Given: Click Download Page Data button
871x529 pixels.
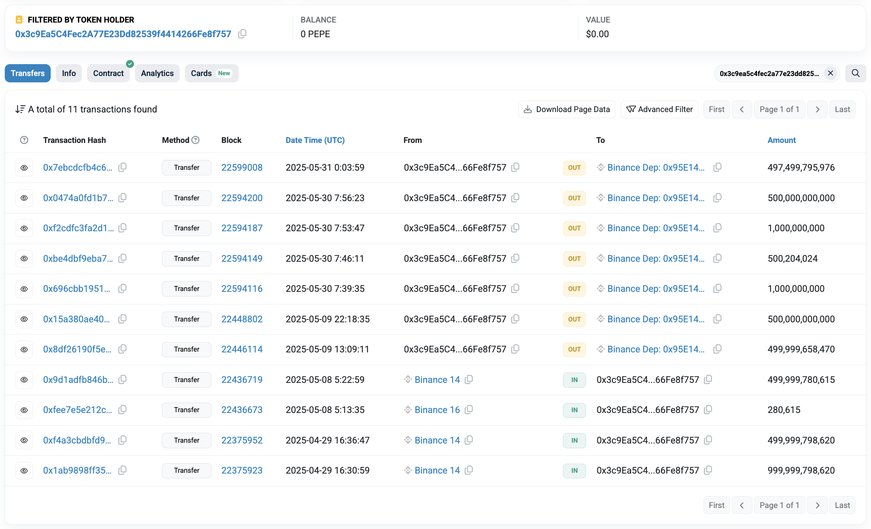Looking at the screenshot, I should click(x=567, y=109).
